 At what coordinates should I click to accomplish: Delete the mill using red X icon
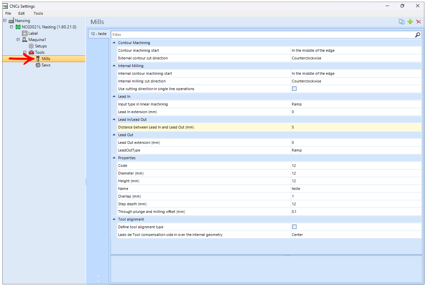pyautogui.click(x=419, y=22)
